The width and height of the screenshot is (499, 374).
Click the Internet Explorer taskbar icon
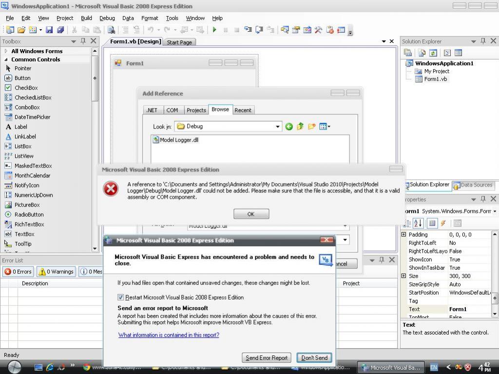[x=50, y=367]
